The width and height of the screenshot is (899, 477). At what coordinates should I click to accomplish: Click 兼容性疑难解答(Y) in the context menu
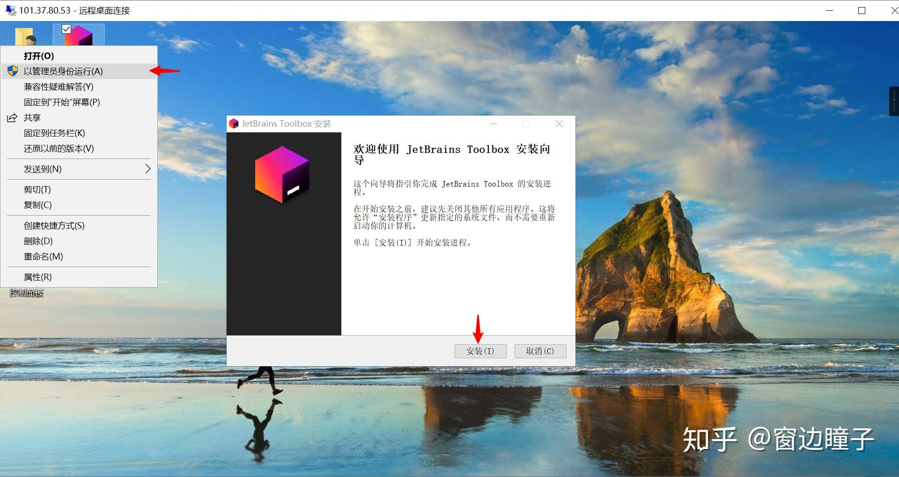pyautogui.click(x=58, y=87)
